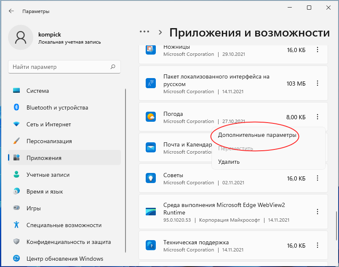The width and height of the screenshot is (339, 267).
Task: Click the 8,00 КБ size value
Action: point(296,117)
